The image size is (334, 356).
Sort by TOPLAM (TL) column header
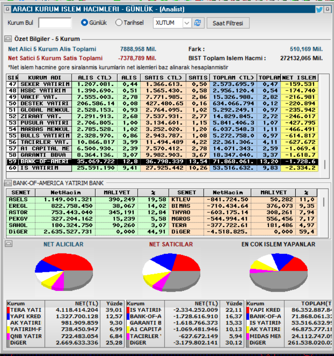pos(234,78)
